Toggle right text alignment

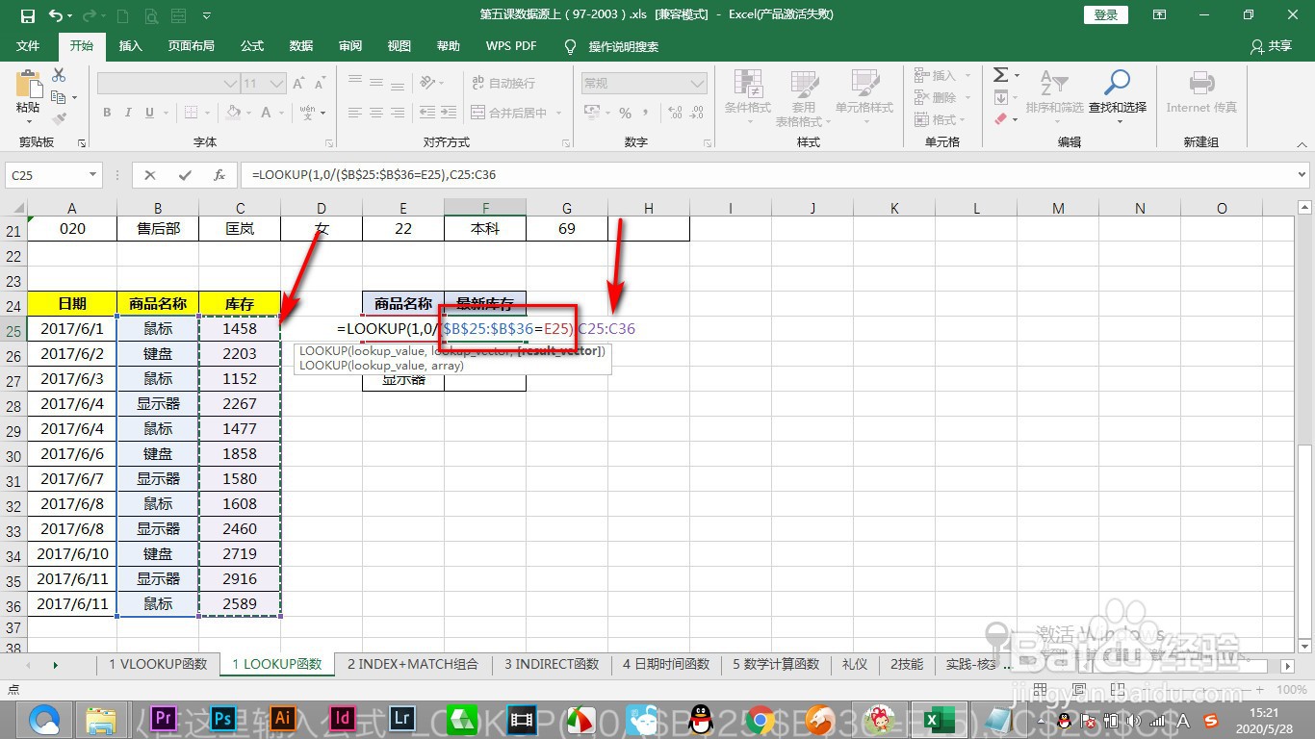point(400,113)
